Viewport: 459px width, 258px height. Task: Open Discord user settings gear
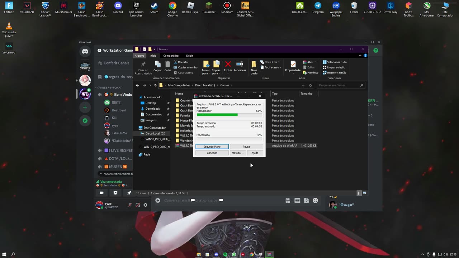tap(145, 205)
